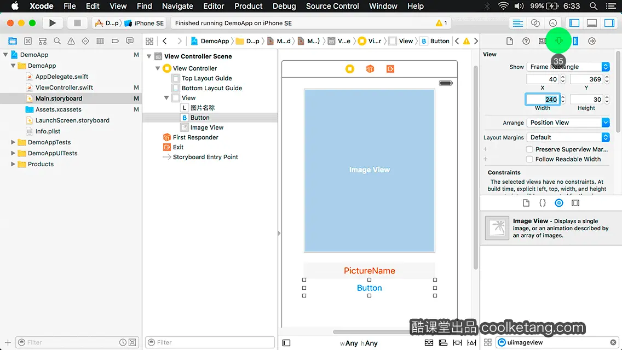Viewport: 622px width, 350px height.
Task: Open the Product menu
Action: (x=249, y=6)
